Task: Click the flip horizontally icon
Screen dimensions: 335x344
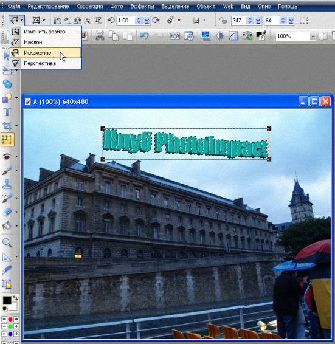Action: pos(88,21)
